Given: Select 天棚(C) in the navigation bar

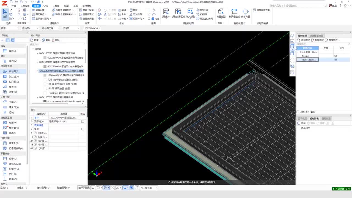Looking at the screenshot, I should coord(13,102).
